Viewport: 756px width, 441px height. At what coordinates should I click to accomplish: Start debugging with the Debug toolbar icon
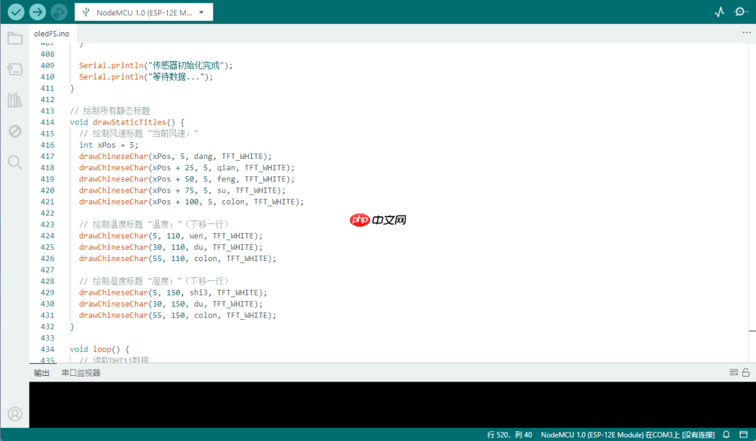[59, 12]
